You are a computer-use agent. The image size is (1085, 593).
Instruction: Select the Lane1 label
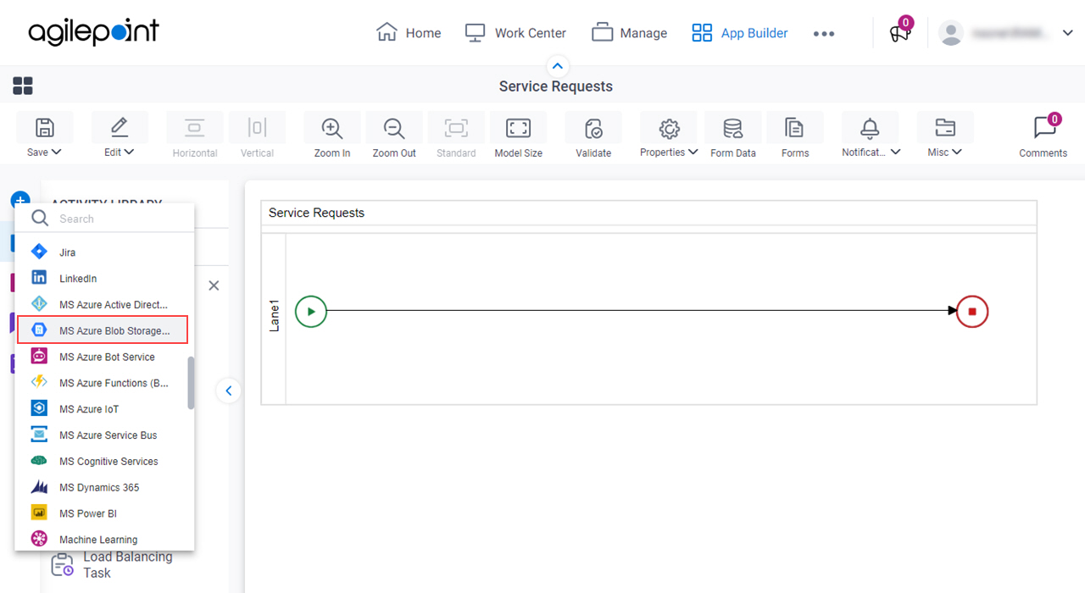[x=274, y=314]
